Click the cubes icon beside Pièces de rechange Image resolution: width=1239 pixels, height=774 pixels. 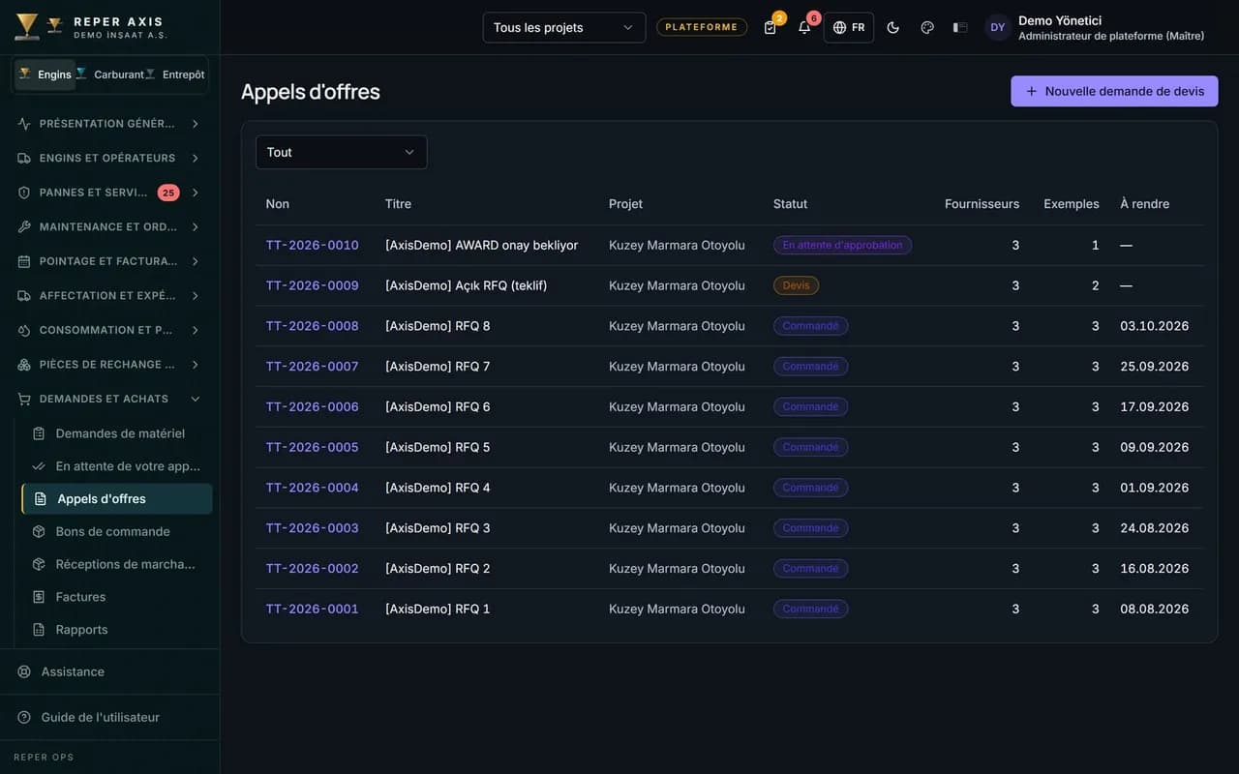tap(24, 365)
